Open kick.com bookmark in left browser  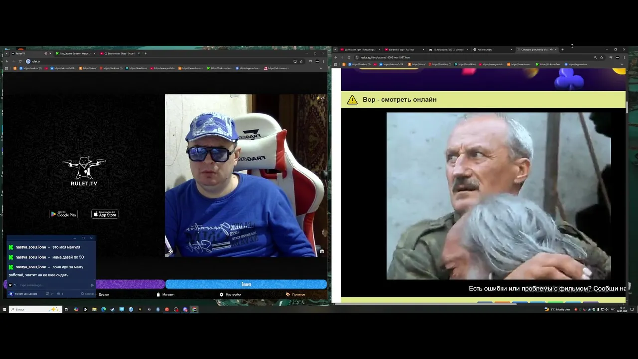point(220,68)
